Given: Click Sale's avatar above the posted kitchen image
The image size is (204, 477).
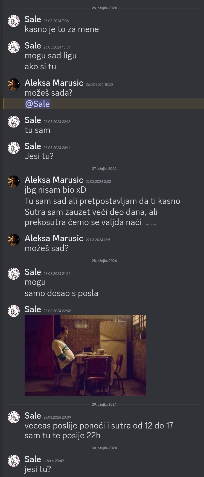Looking at the screenshot, I should coord(14,311).
